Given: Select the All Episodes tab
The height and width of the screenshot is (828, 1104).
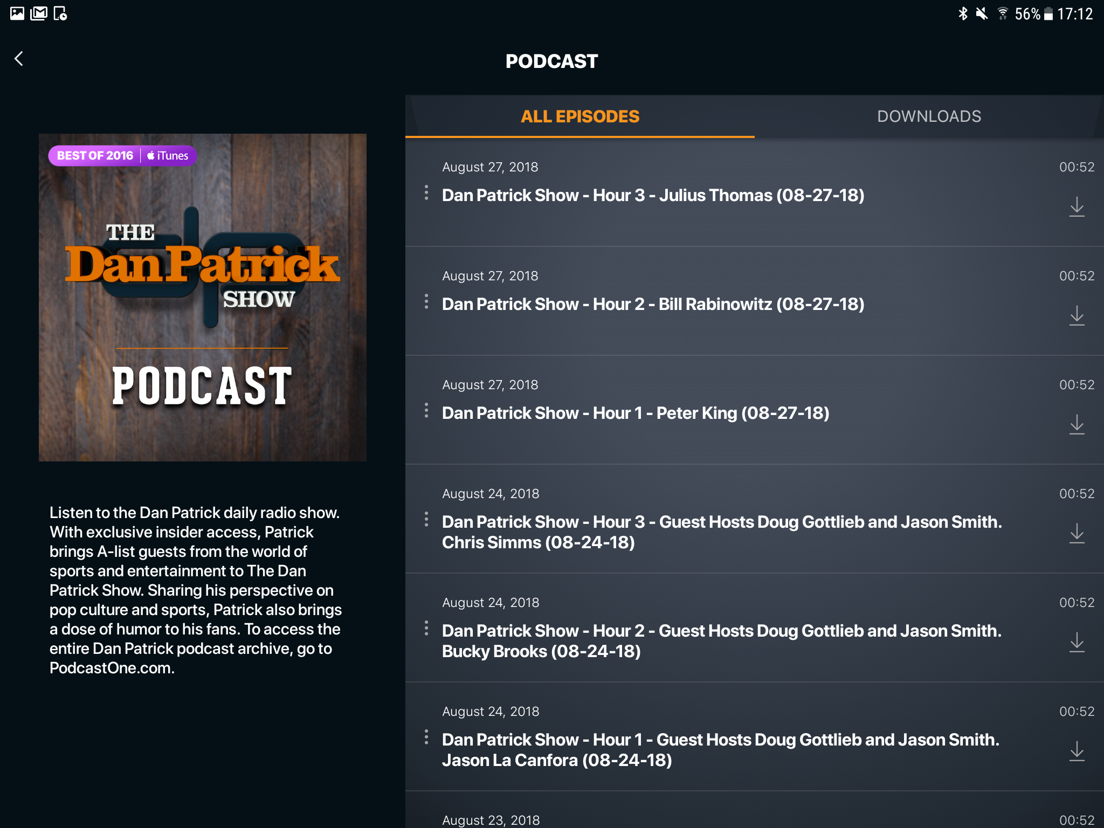Looking at the screenshot, I should [580, 116].
